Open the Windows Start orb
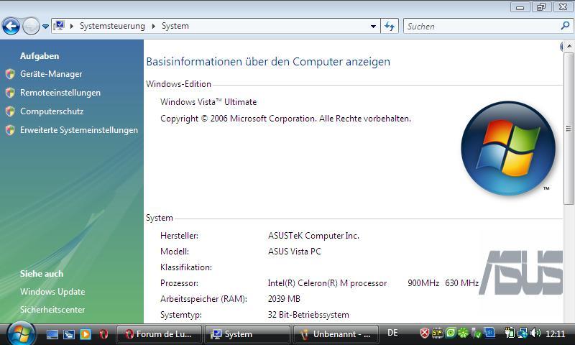The width and height of the screenshot is (575, 345). [21, 333]
